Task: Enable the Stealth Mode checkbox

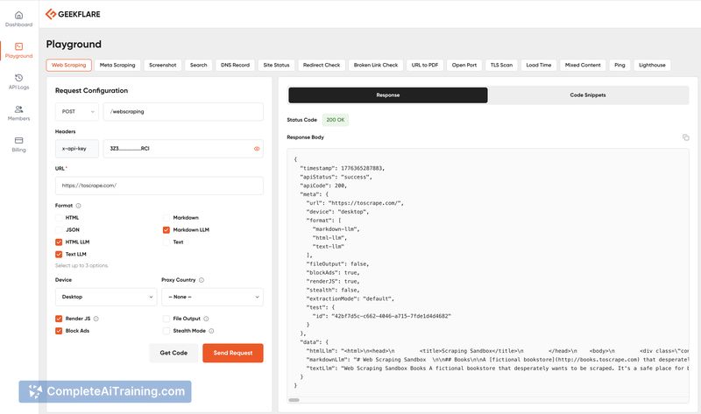Action: tap(166, 331)
